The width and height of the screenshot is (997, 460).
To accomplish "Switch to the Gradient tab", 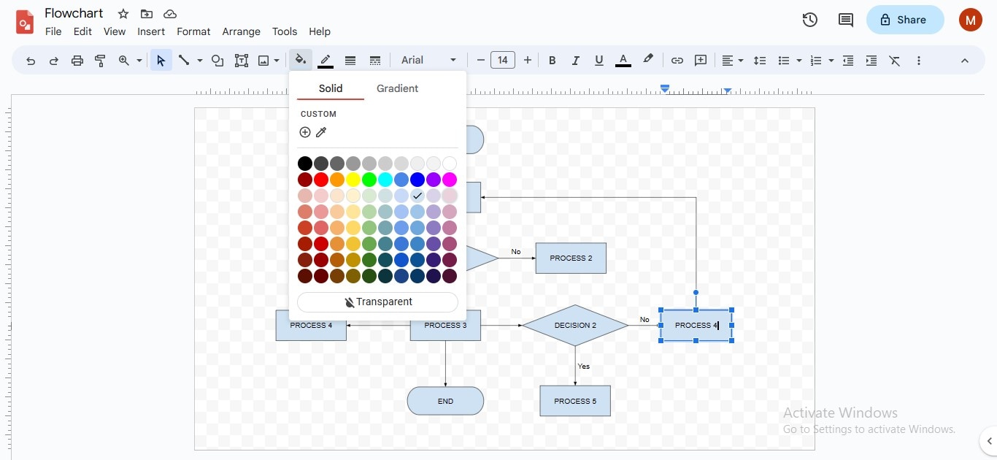I will [398, 88].
